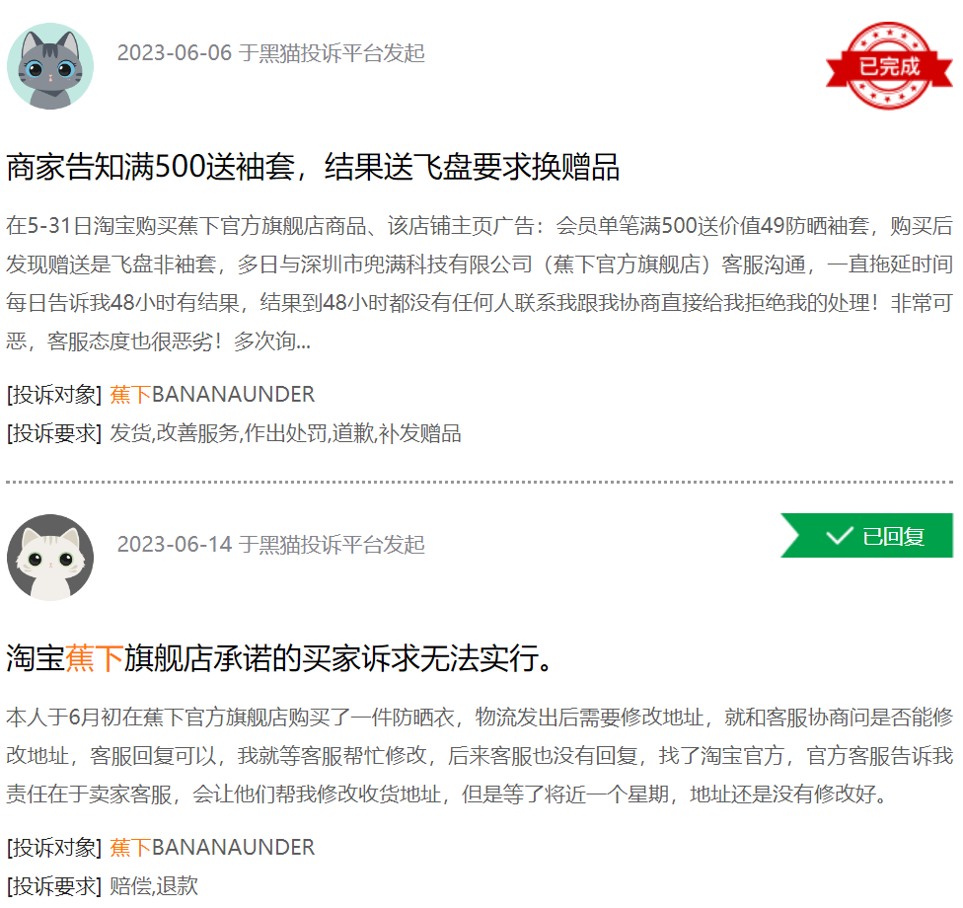The image size is (963, 908).
Task: Click the checkmark in the 已回复 badge
Action: (840, 536)
